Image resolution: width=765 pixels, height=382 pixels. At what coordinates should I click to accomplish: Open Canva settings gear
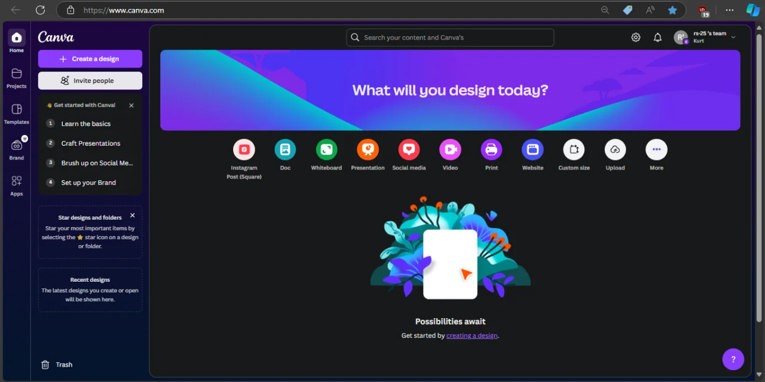click(636, 38)
